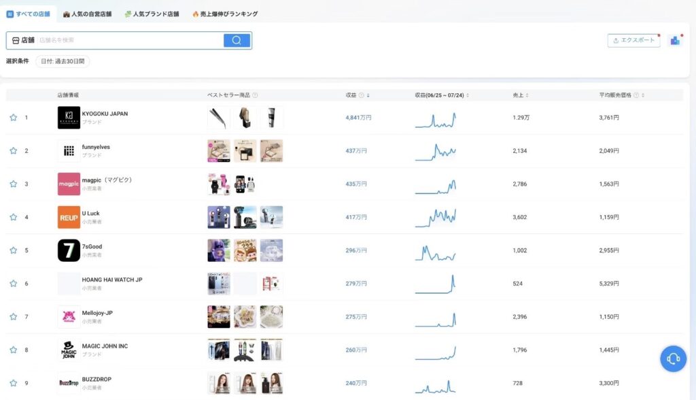Image resolution: width=696 pixels, height=400 pixels.
Task: Open the orange REUP logo
Action: click(69, 217)
